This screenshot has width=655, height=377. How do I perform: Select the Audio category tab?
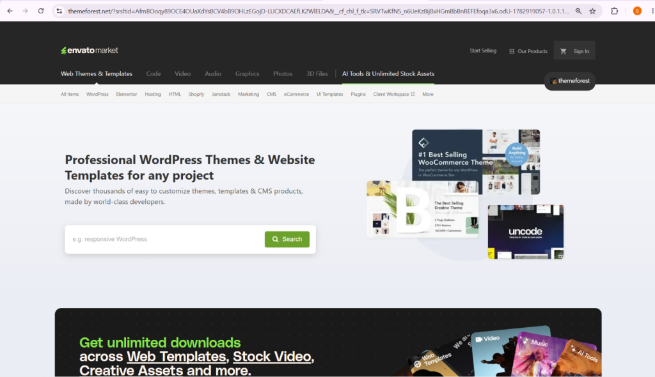[213, 74]
